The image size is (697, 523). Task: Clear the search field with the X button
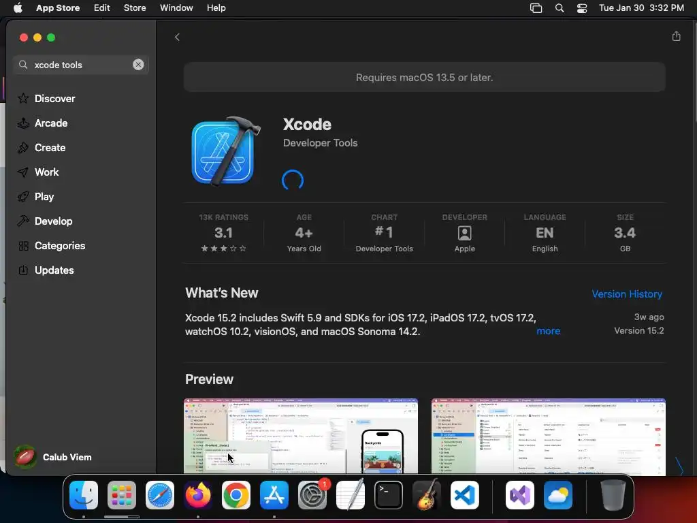pos(138,65)
